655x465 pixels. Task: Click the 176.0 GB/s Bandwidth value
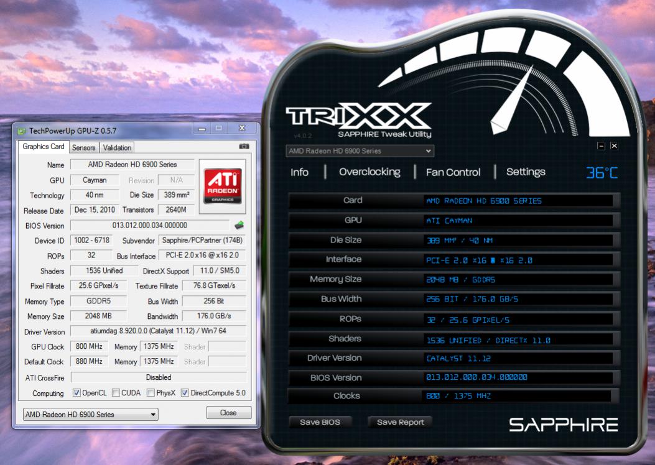point(215,316)
